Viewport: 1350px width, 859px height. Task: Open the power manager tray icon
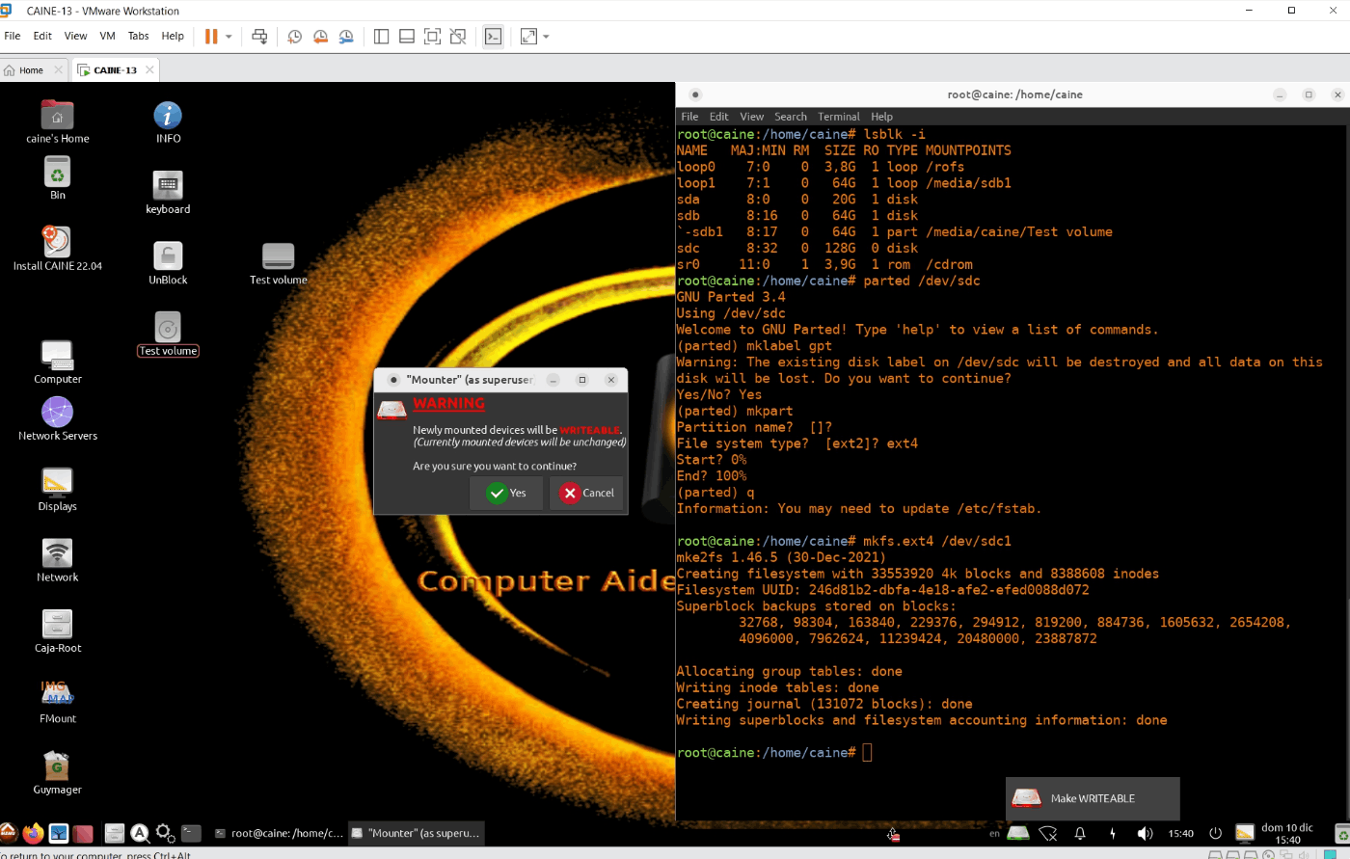pyautogui.click(x=1112, y=833)
